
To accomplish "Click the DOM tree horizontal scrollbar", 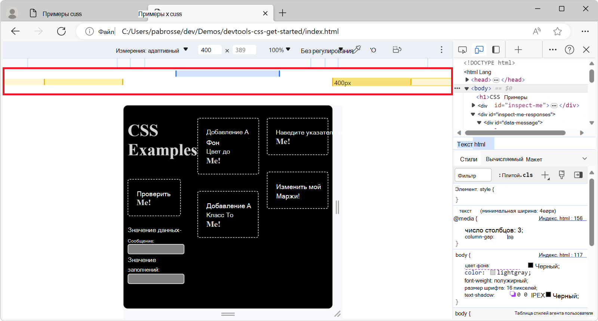I will point(515,133).
